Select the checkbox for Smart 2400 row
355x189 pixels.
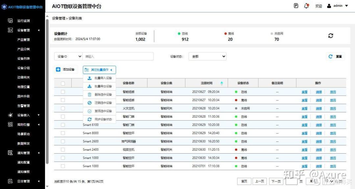[x=63, y=149]
